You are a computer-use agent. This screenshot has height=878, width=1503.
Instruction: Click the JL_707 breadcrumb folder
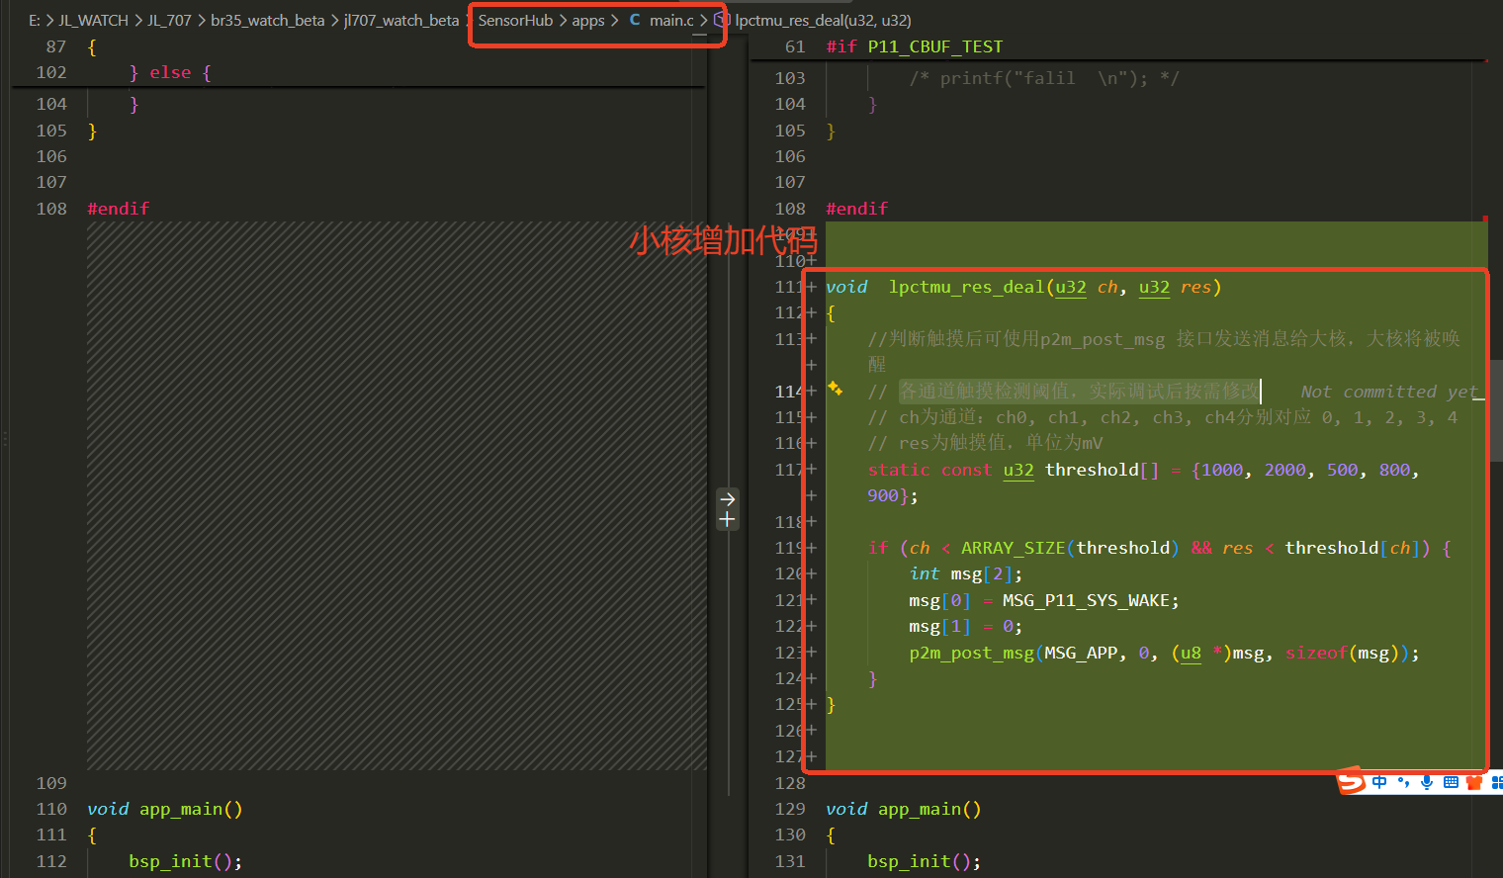[169, 20]
